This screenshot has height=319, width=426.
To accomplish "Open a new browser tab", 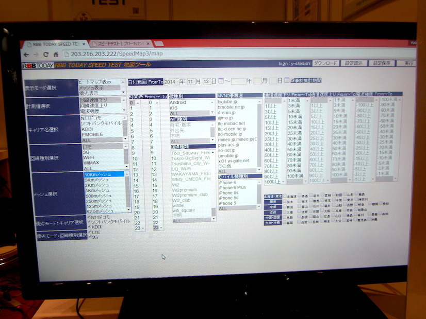I will pos(159,44).
